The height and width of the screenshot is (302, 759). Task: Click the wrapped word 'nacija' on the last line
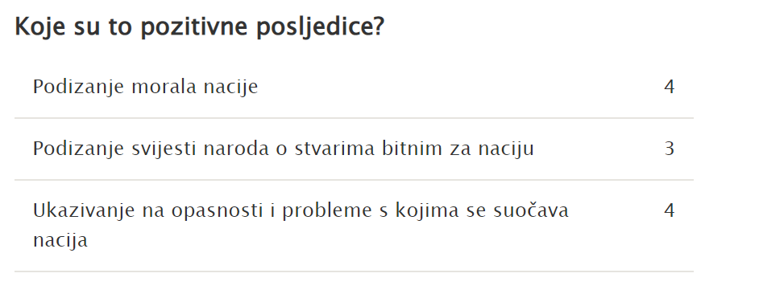click(x=60, y=240)
